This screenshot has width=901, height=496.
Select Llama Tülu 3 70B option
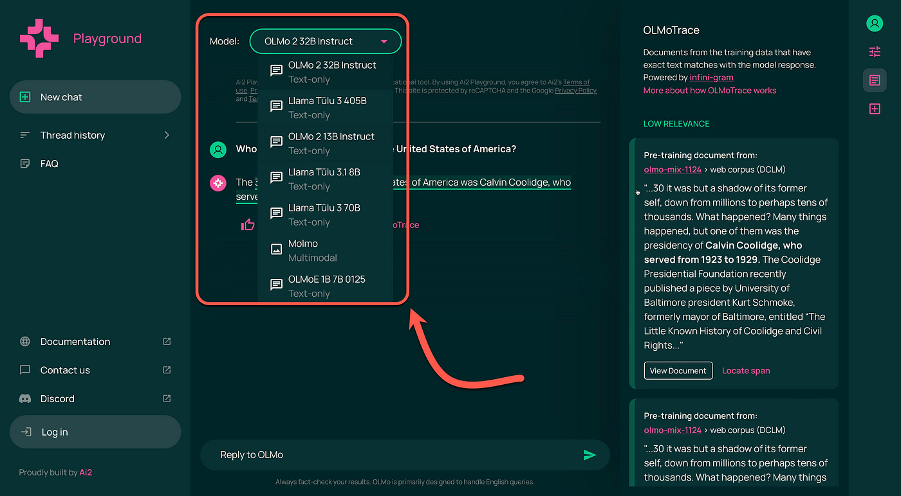click(x=325, y=215)
